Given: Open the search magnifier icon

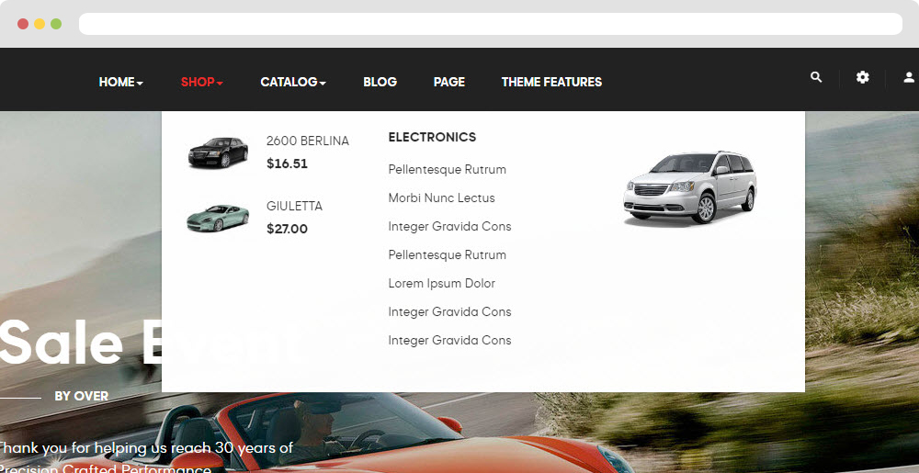Looking at the screenshot, I should click(x=816, y=77).
